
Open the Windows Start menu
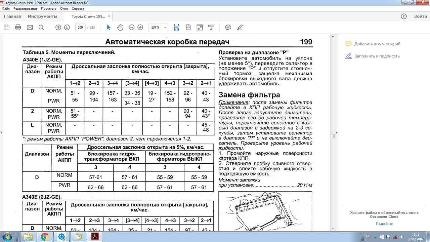point(7,237)
